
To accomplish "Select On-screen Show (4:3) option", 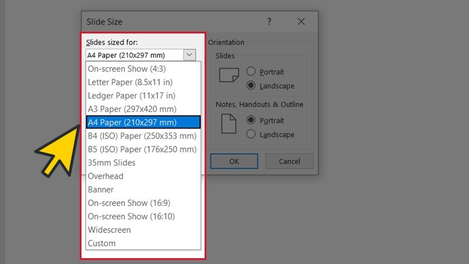I will (143, 69).
